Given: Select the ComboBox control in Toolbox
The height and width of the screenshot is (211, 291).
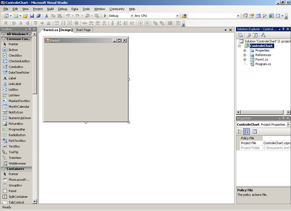Looking at the screenshot, I should (16, 67).
